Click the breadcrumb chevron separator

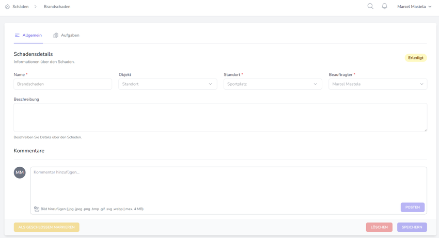(36, 7)
